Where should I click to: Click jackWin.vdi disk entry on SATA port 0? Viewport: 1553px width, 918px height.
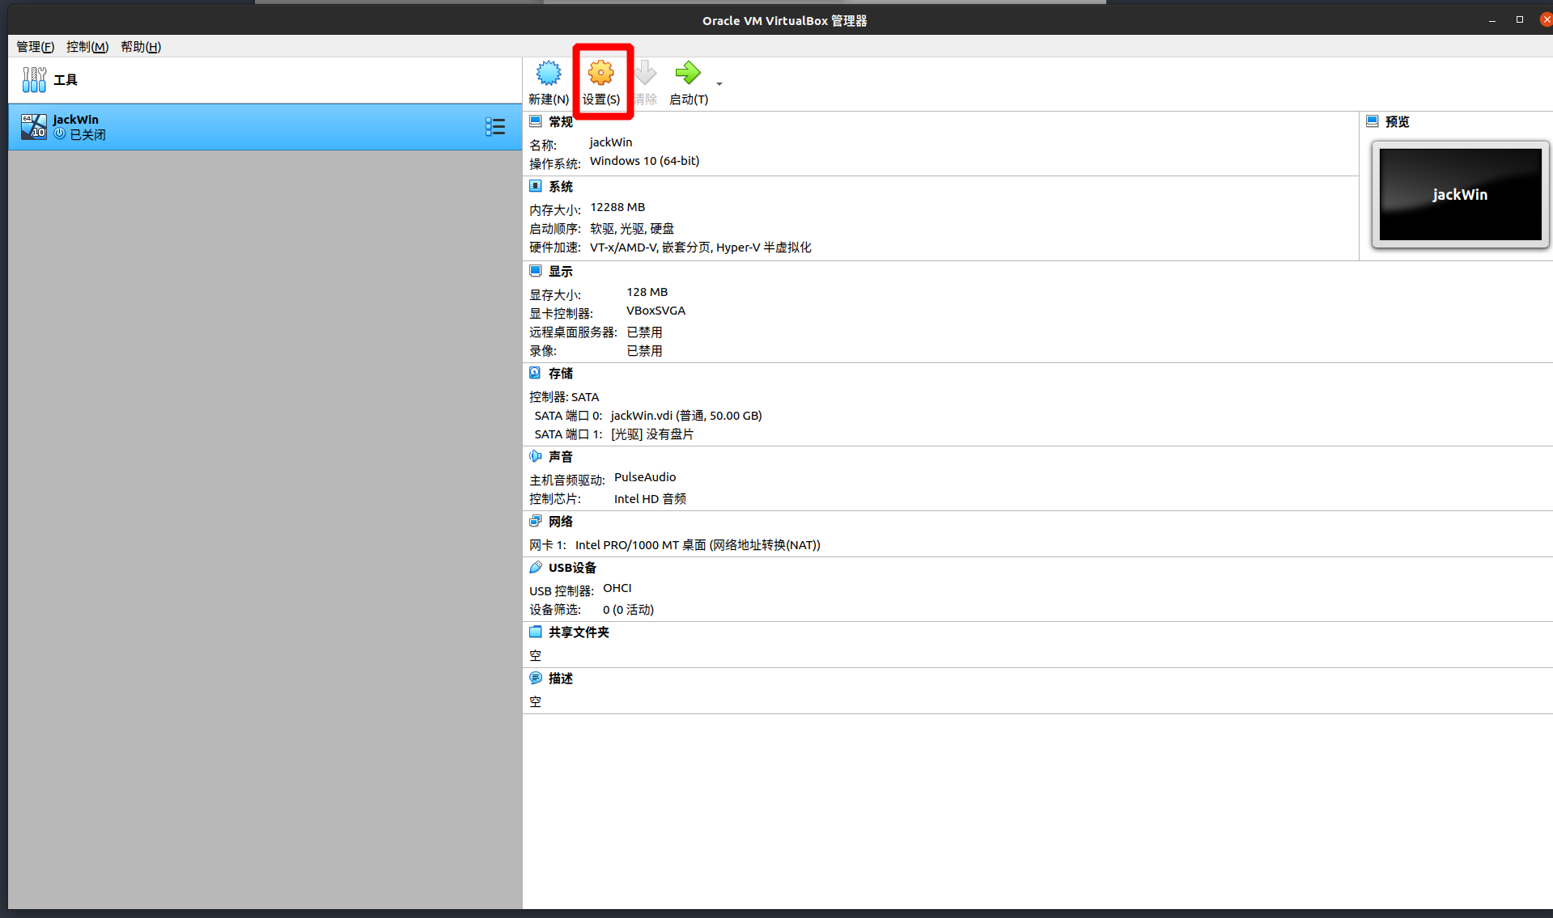[x=685, y=416]
